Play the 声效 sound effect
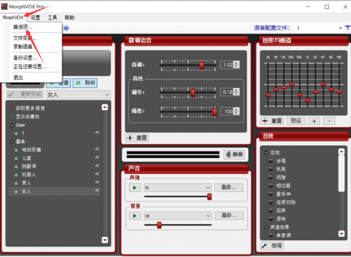Screen dimensions: 351x257 pyautogui.click(x=135, y=187)
